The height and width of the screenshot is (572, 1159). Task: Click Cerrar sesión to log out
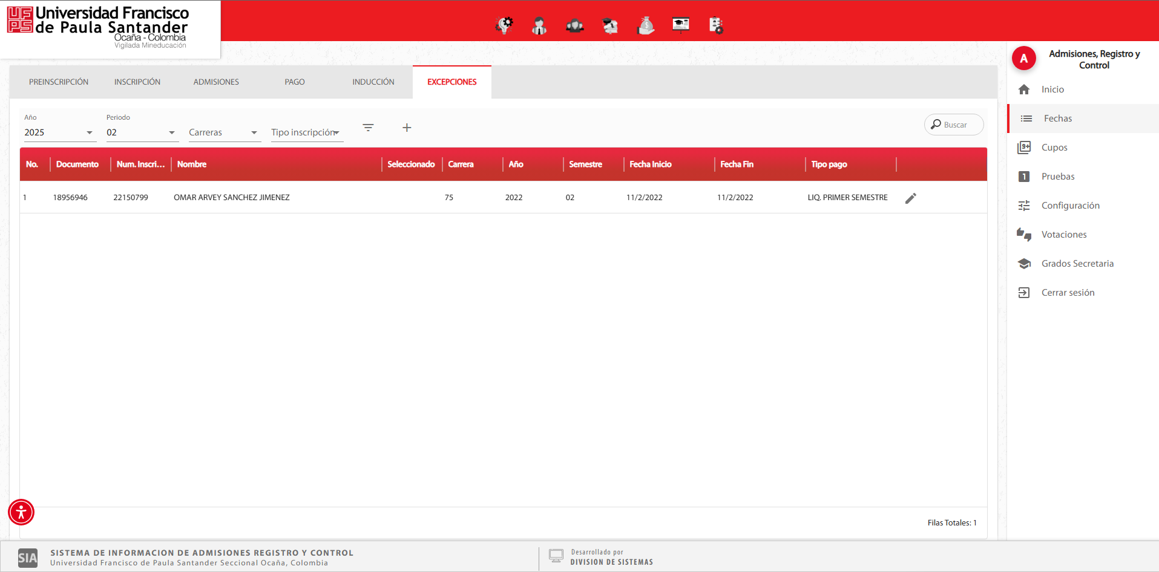(x=1068, y=293)
